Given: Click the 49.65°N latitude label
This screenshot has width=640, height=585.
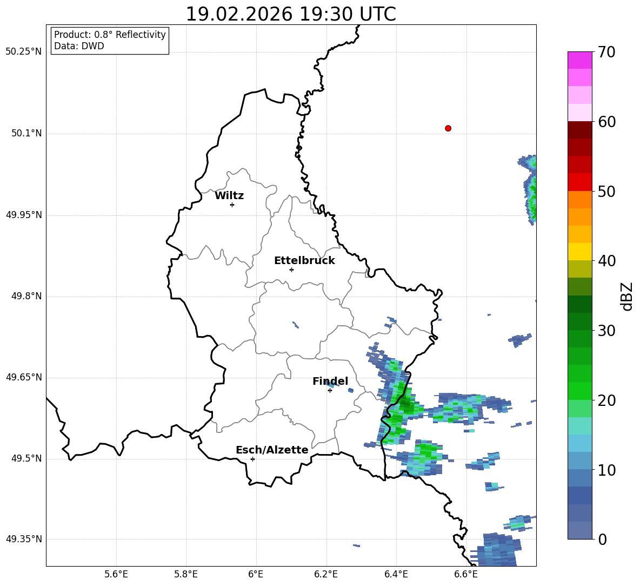Looking at the screenshot, I should point(23,377).
